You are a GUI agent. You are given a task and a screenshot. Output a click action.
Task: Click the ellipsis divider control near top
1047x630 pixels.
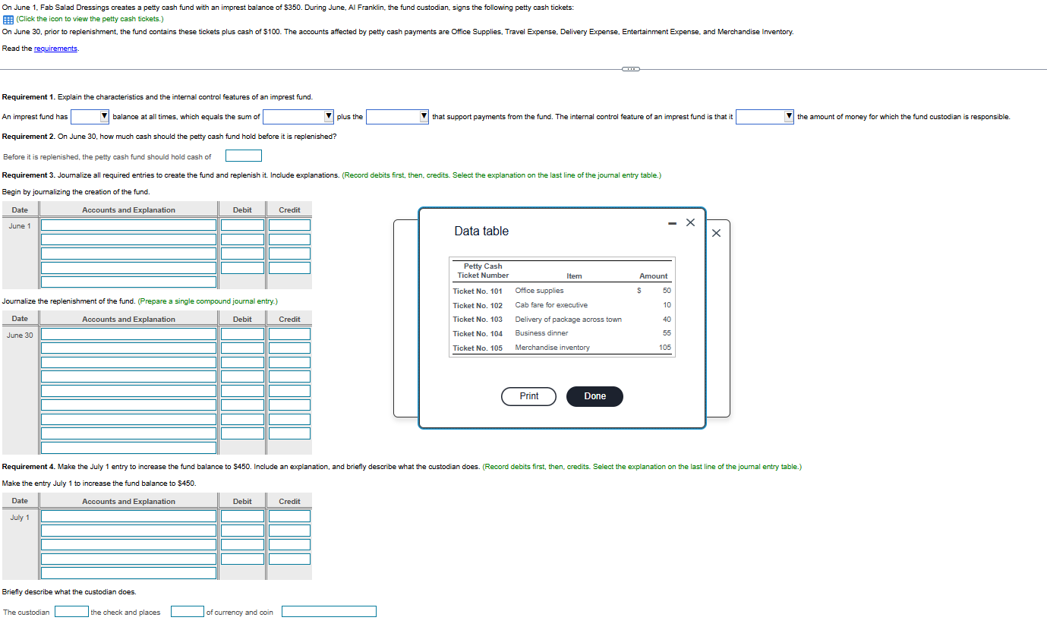coord(630,68)
